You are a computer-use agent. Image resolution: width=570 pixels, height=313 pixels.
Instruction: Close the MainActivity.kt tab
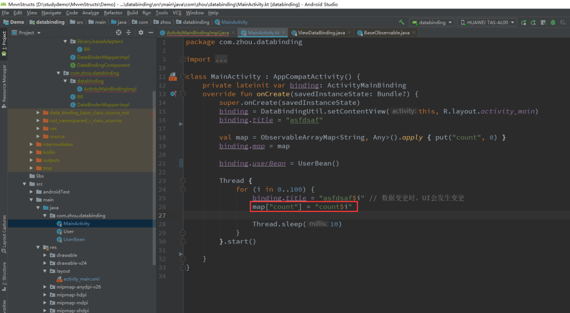click(283, 33)
